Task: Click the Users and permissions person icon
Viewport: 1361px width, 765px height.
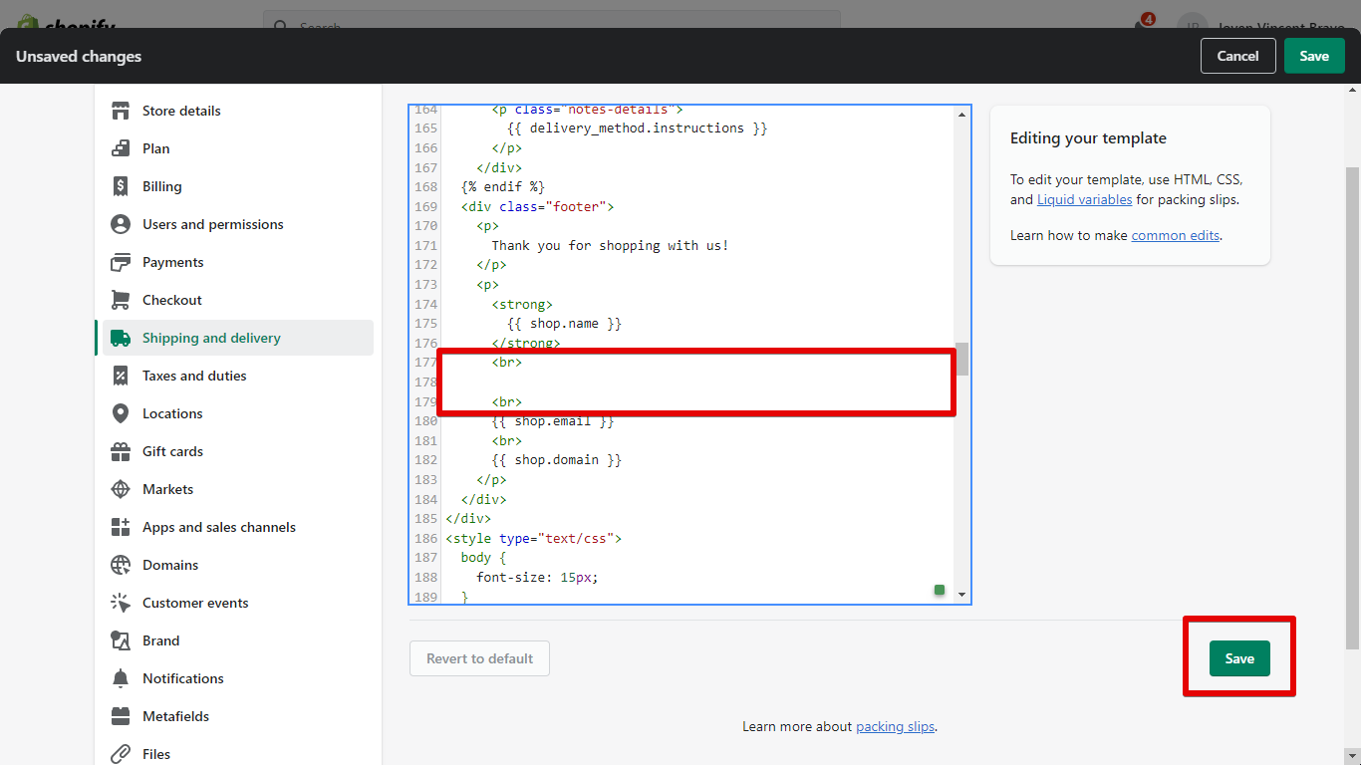Action: click(121, 224)
